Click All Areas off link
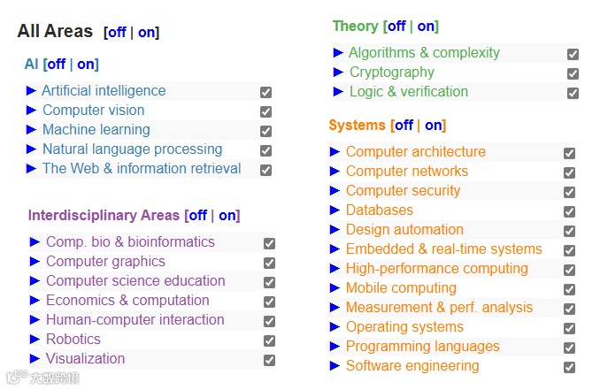This screenshot has width=600, height=390. [x=117, y=33]
